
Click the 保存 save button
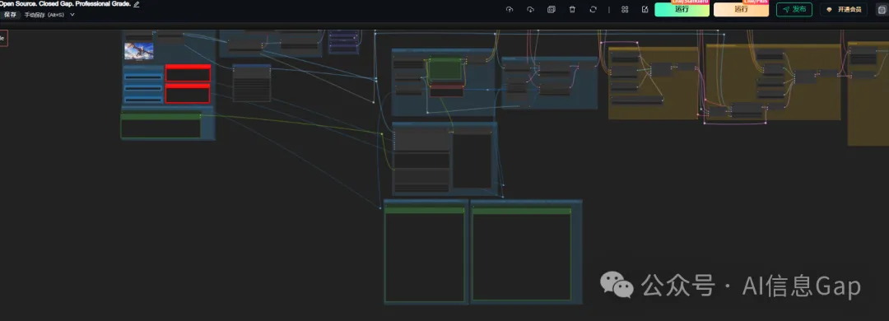pyautogui.click(x=11, y=15)
